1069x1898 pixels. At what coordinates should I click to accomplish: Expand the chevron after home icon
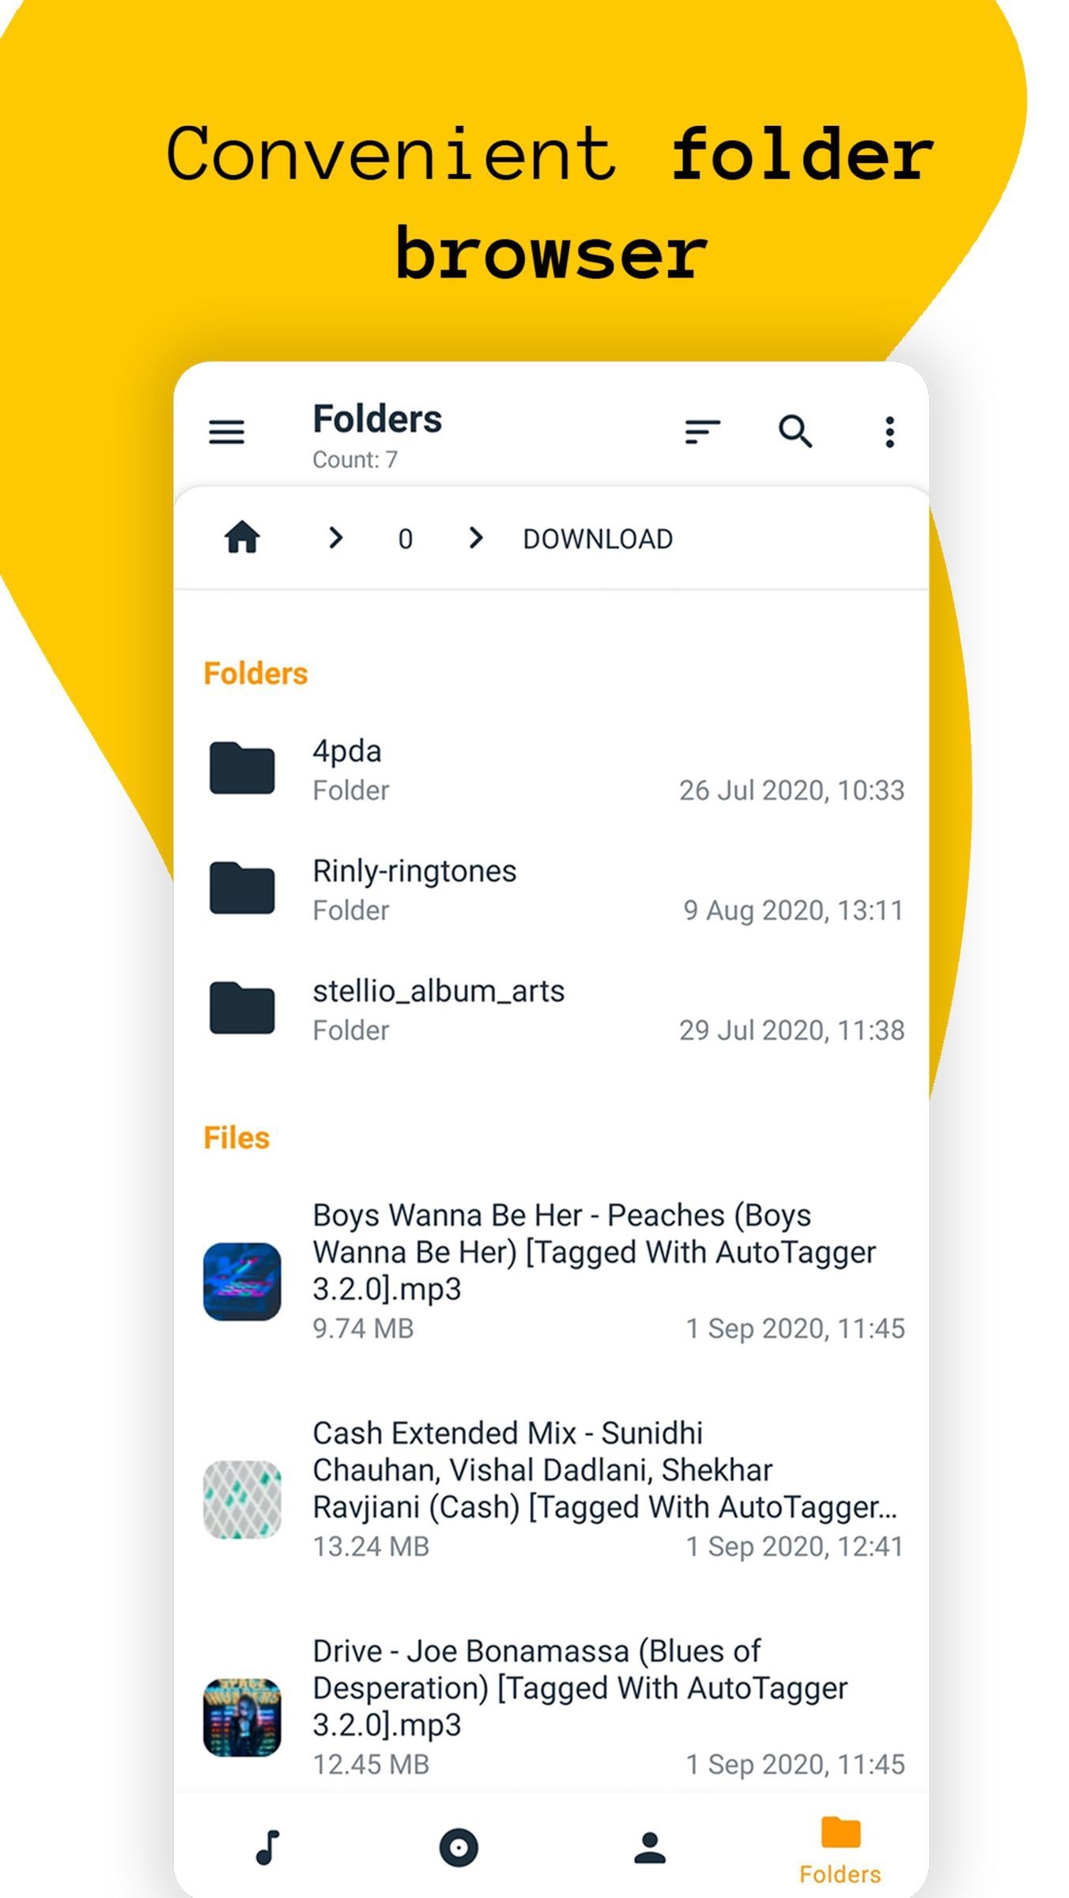(x=336, y=538)
